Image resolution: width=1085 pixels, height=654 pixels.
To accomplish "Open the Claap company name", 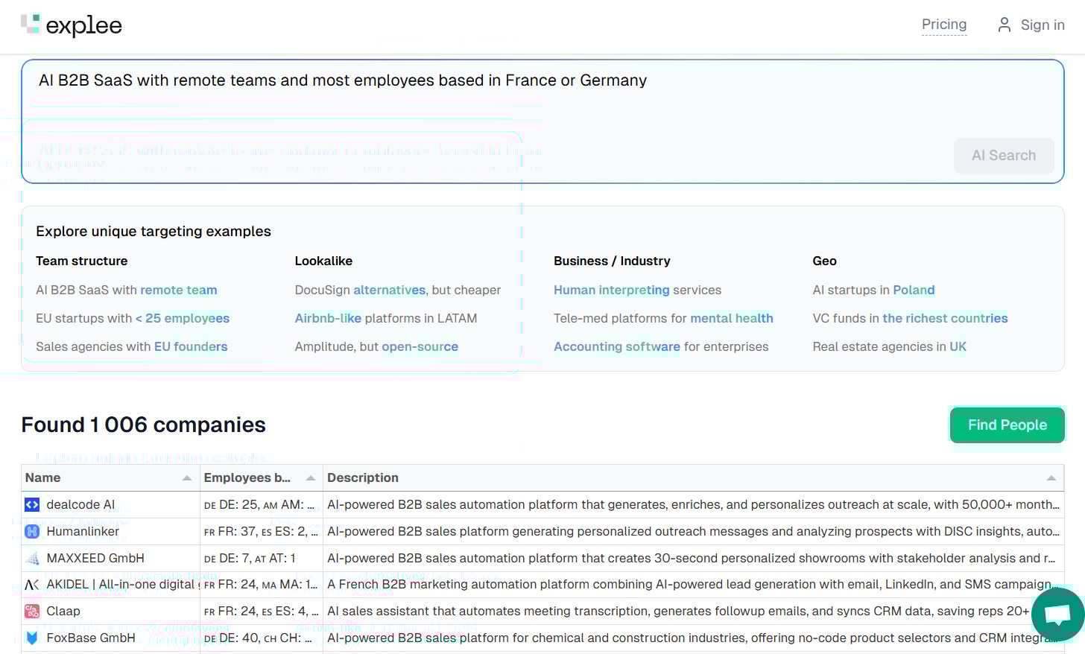I will click(x=63, y=611).
